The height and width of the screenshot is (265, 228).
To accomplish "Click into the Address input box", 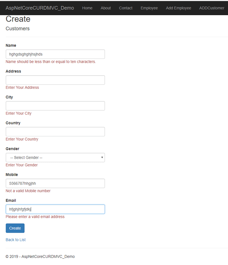I will [x=55, y=80].
